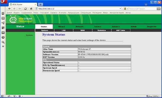The image size is (162, 98).
Task: Expand the address bar history dropdown
Action: pos(120,9)
